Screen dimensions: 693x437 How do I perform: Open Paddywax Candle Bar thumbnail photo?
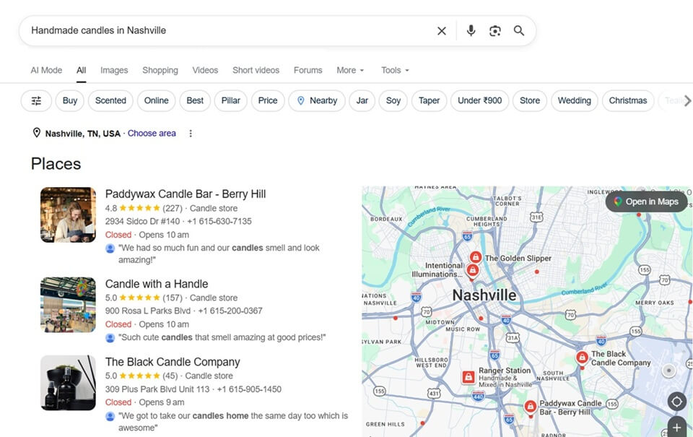tap(68, 215)
